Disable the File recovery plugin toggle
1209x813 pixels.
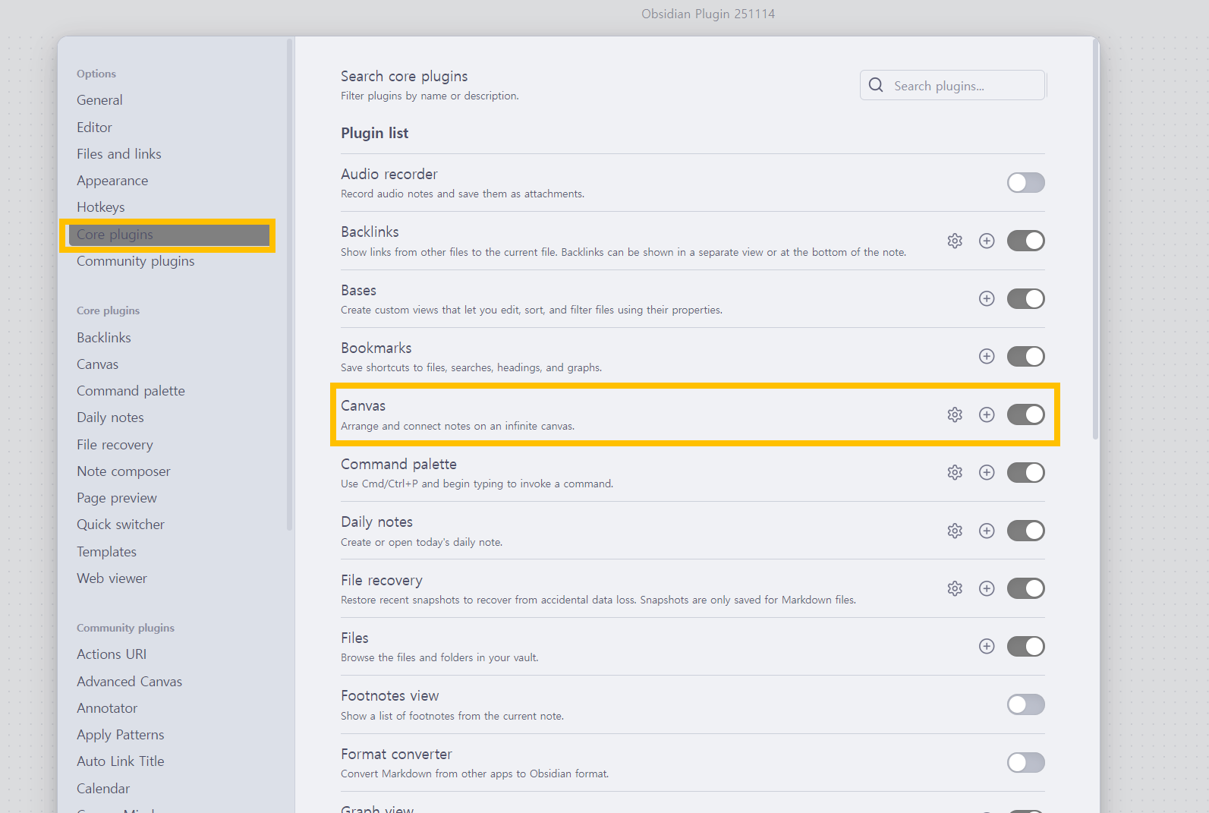pos(1026,588)
